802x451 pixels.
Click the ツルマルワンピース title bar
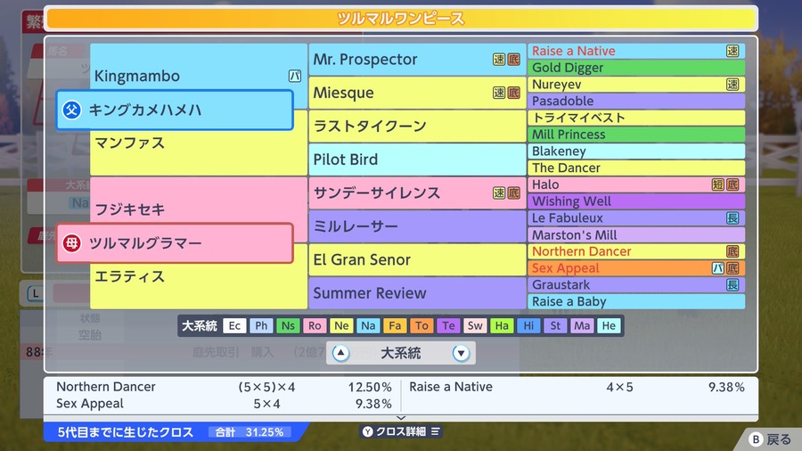[401, 19]
